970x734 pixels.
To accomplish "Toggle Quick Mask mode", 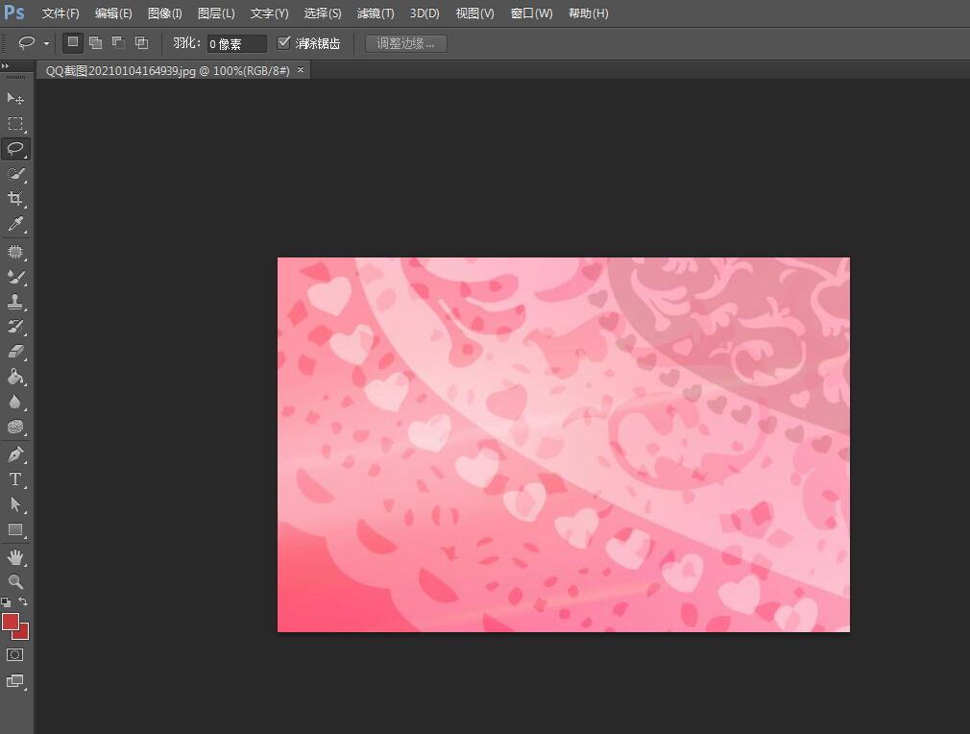I will click(x=15, y=654).
